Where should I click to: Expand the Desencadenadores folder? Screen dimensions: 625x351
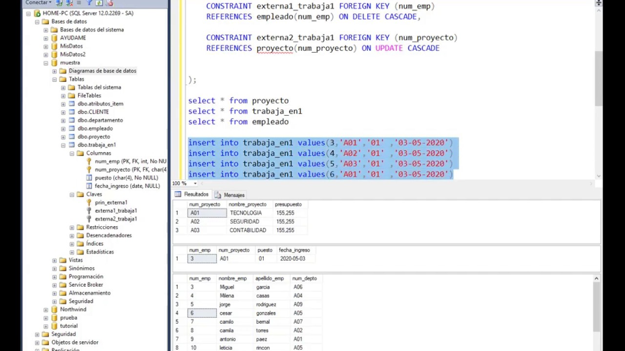[72, 235]
